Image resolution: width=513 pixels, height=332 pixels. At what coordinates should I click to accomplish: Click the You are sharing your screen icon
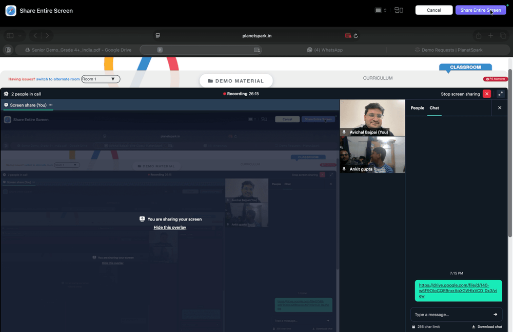142,219
